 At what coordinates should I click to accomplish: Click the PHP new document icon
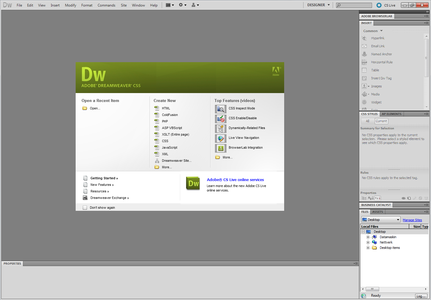pos(157,121)
